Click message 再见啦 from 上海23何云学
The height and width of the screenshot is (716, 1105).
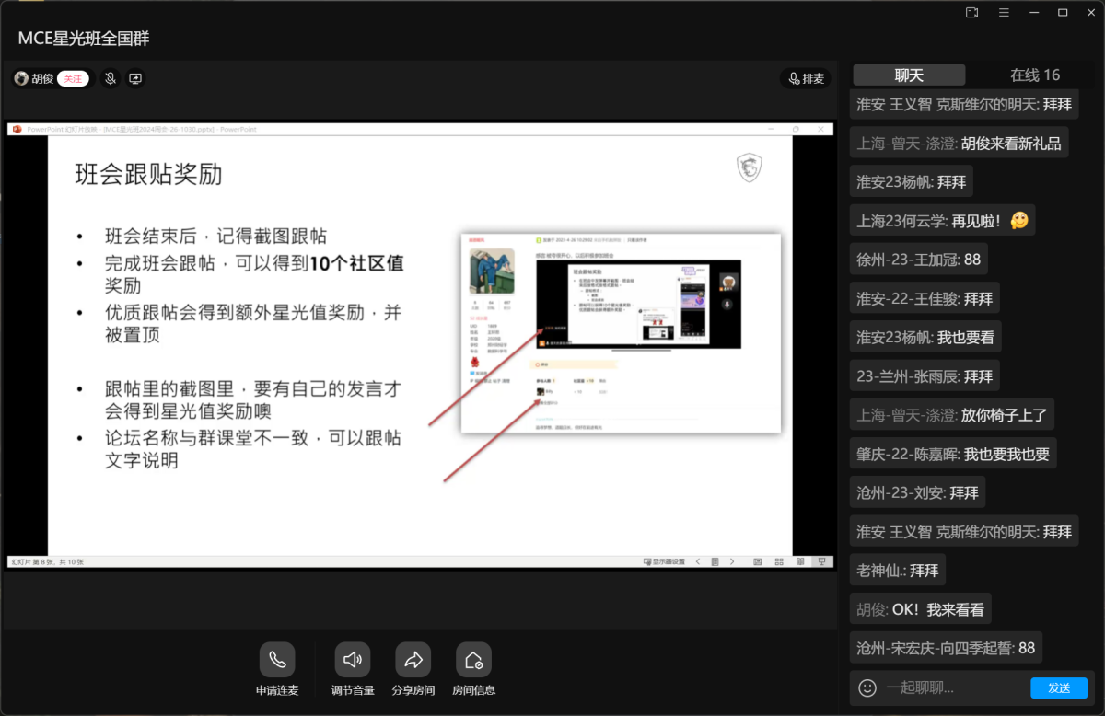[x=943, y=221]
